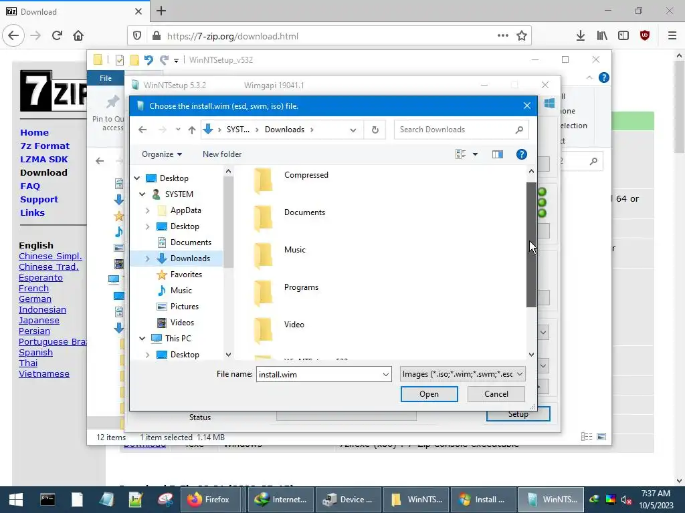Open Explorer help question mark
This screenshot has height=513, width=685.
pos(604,77)
